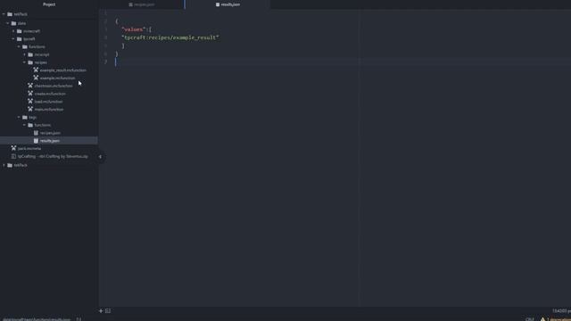Select the create.mcfunction file icon

(30, 94)
